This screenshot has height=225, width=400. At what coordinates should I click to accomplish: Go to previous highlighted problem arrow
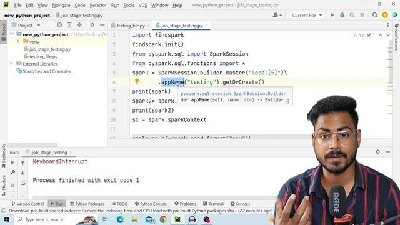[381, 35]
